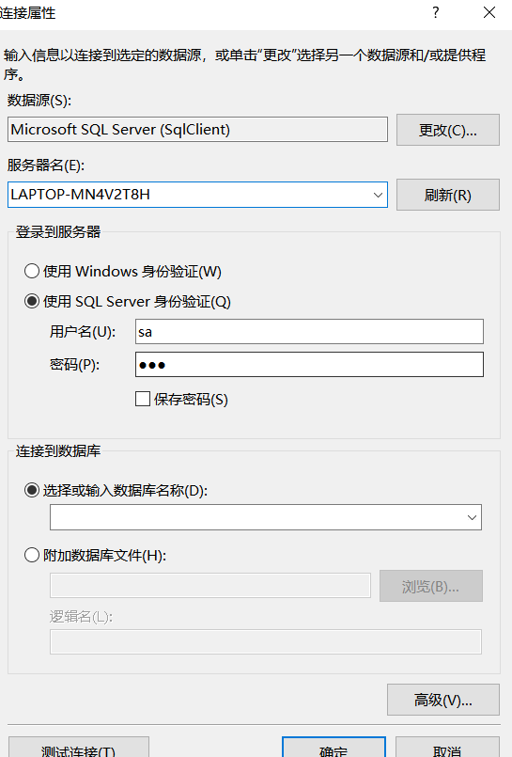The height and width of the screenshot is (757, 512).
Task: Select 选择或输入数据库名称 radio button
Action: [32, 491]
